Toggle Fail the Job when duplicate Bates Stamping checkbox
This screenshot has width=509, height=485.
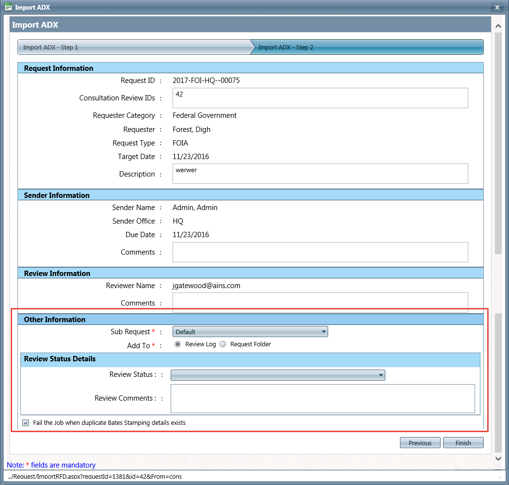click(x=26, y=422)
